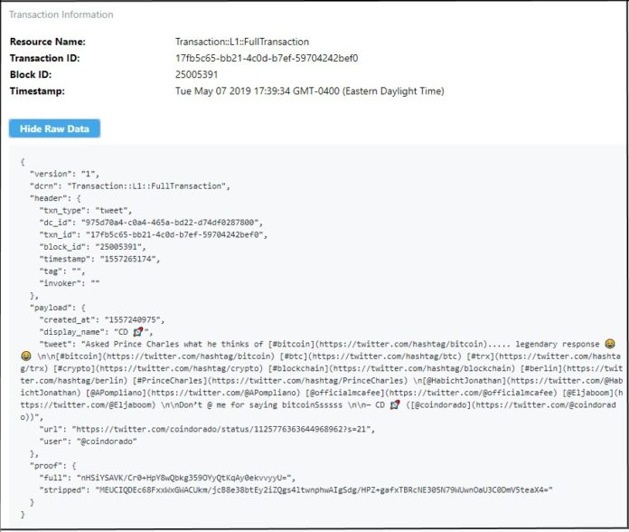Click the rocket emoji beside CD signature
This screenshot has width=629, height=532.
click(x=395, y=404)
